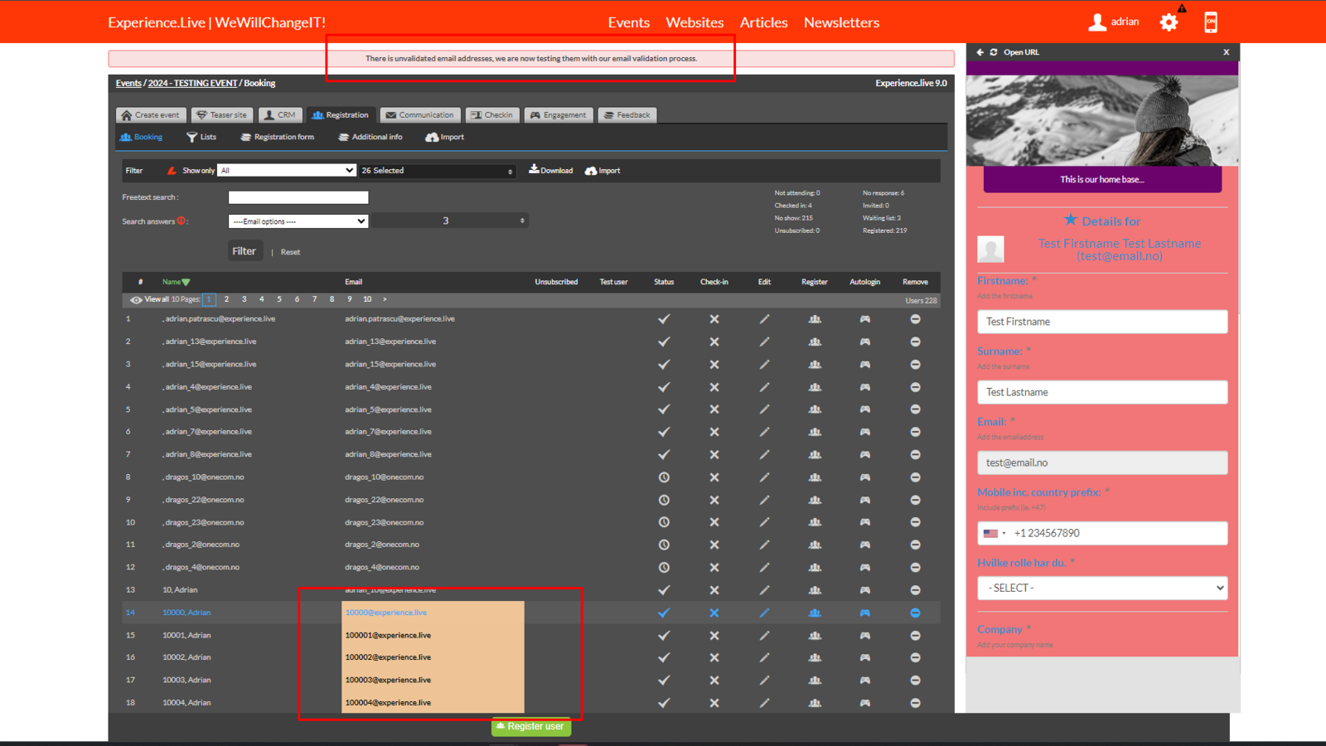Click the green Register user button
The height and width of the screenshot is (746, 1326).
pyautogui.click(x=531, y=727)
